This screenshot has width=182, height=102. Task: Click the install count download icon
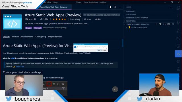pos(41,19)
